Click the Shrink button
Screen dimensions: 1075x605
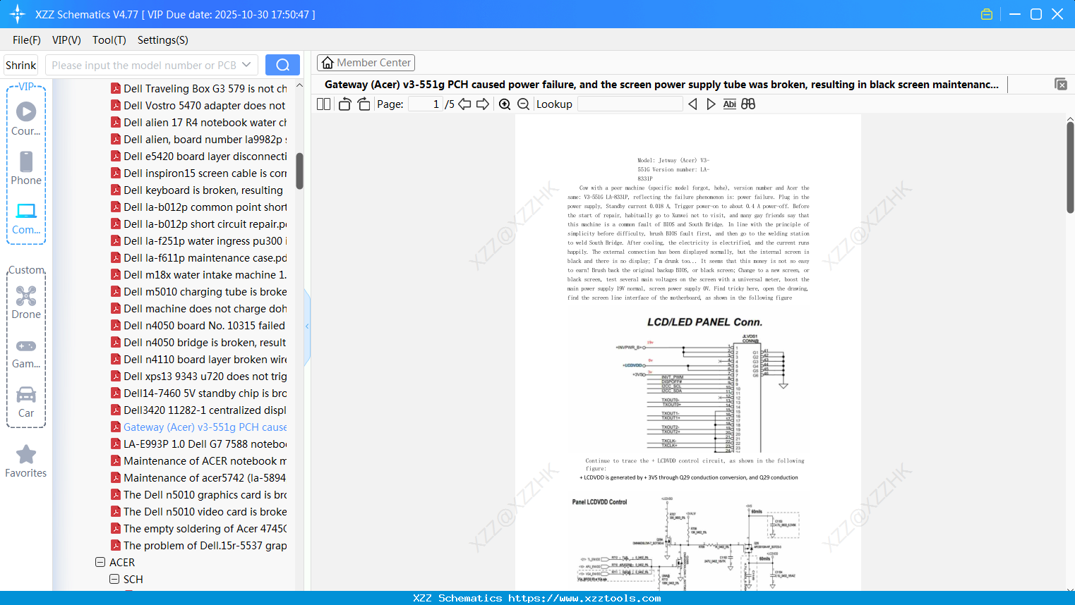pyautogui.click(x=20, y=65)
